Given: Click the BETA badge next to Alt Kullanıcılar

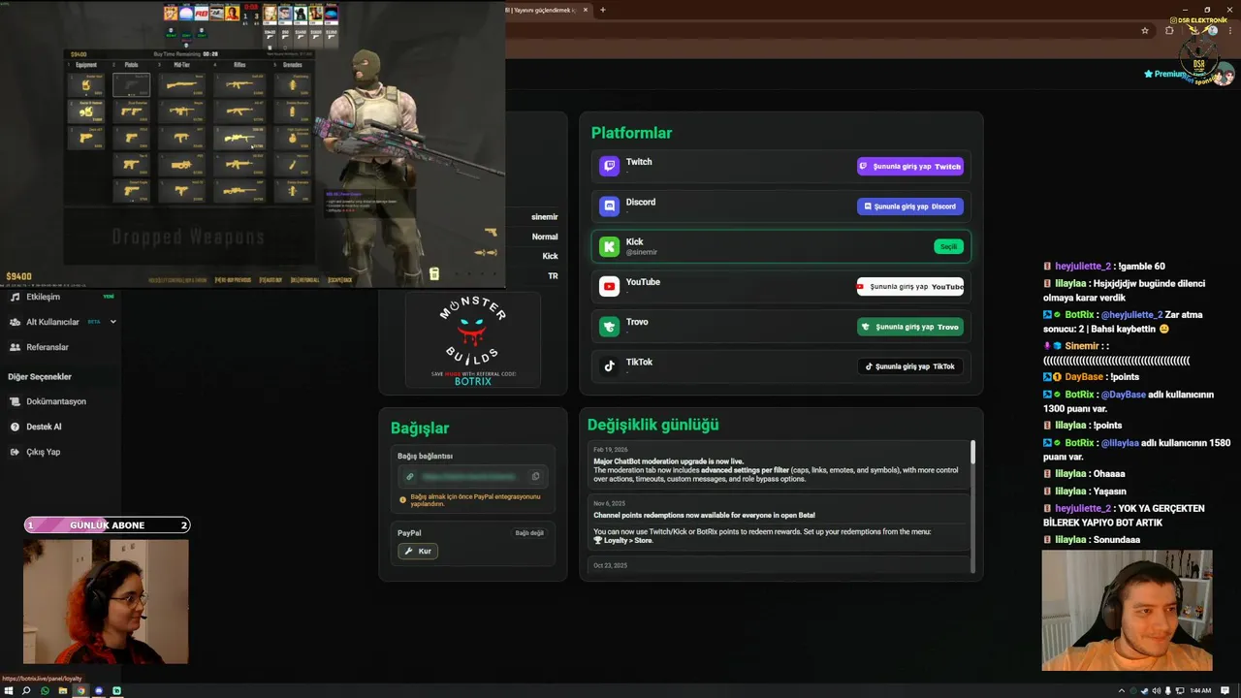Looking at the screenshot, I should pyautogui.click(x=94, y=322).
